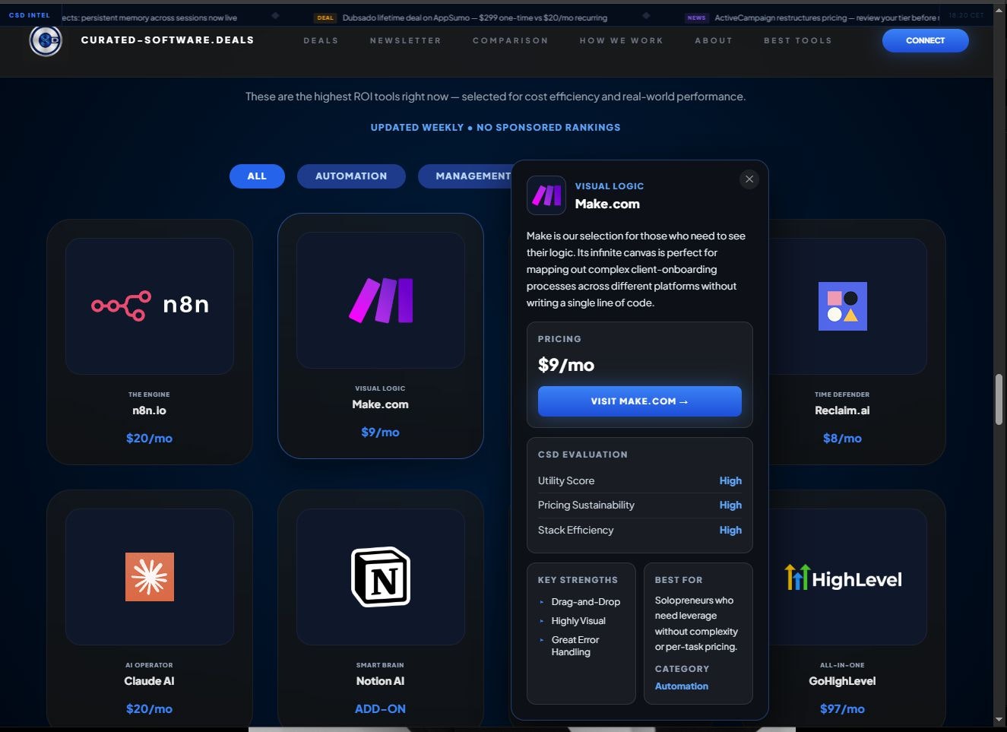Click the Curated-Software.Deals site logo
This screenshot has width=1007, height=732.
pyautogui.click(x=46, y=41)
